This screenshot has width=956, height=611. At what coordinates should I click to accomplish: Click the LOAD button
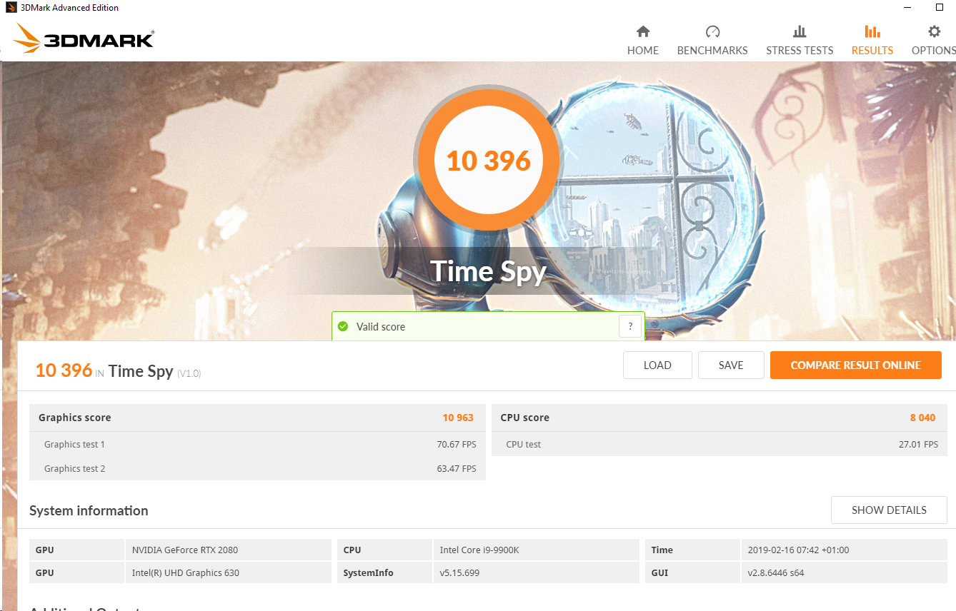(x=657, y=365)
